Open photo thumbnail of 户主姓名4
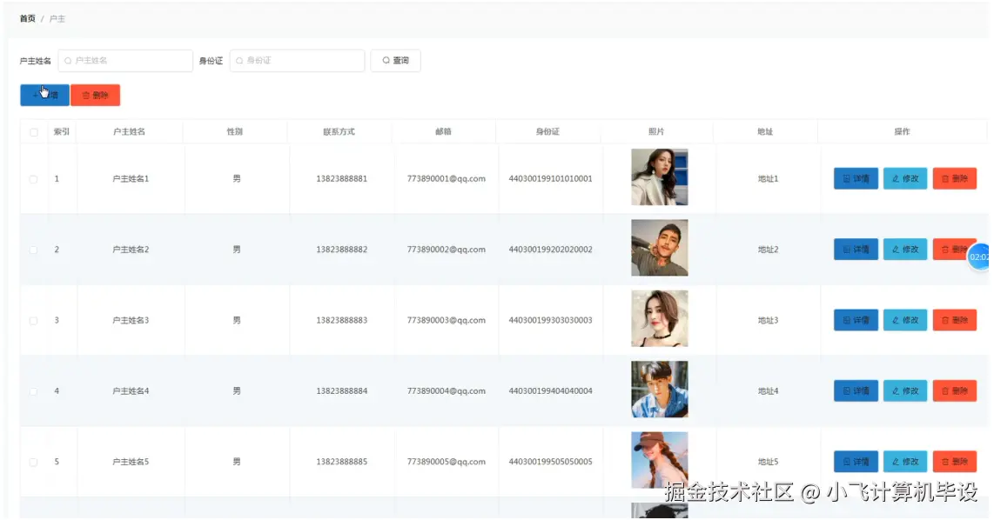The width and height of the screenshot is (994, 520). point(659,390)
